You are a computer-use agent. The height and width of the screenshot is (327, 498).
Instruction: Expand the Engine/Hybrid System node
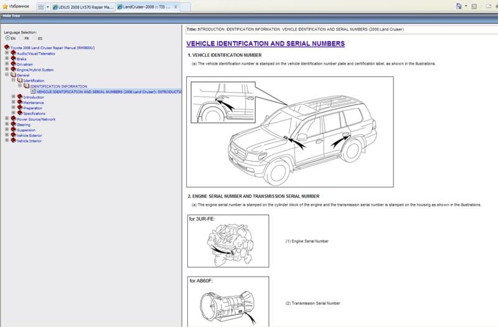pos(7,69)
